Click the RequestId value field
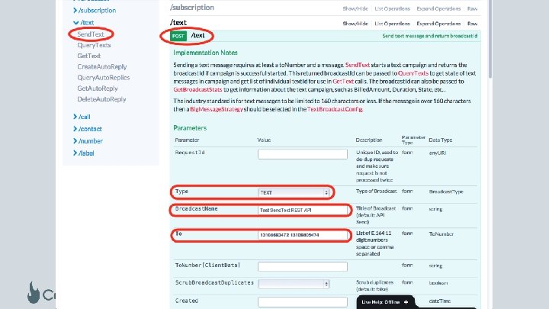 (x=303, y=154)
